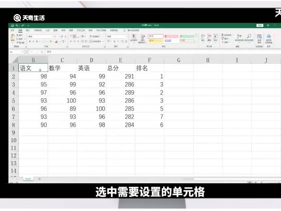Click the Fill Color bucket icon
Screen dimensions: 281x211
(x=51, y=41)
